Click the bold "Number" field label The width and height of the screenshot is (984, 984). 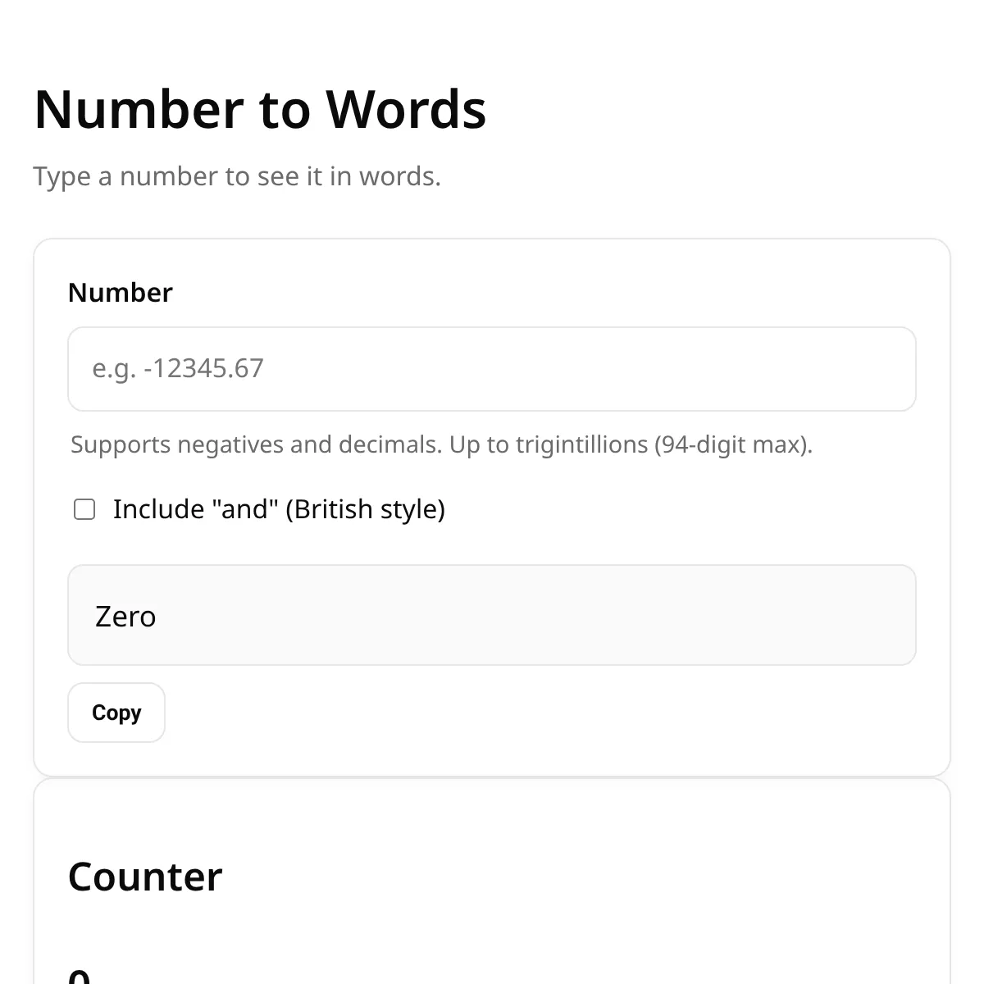click(x=121, y=293)
